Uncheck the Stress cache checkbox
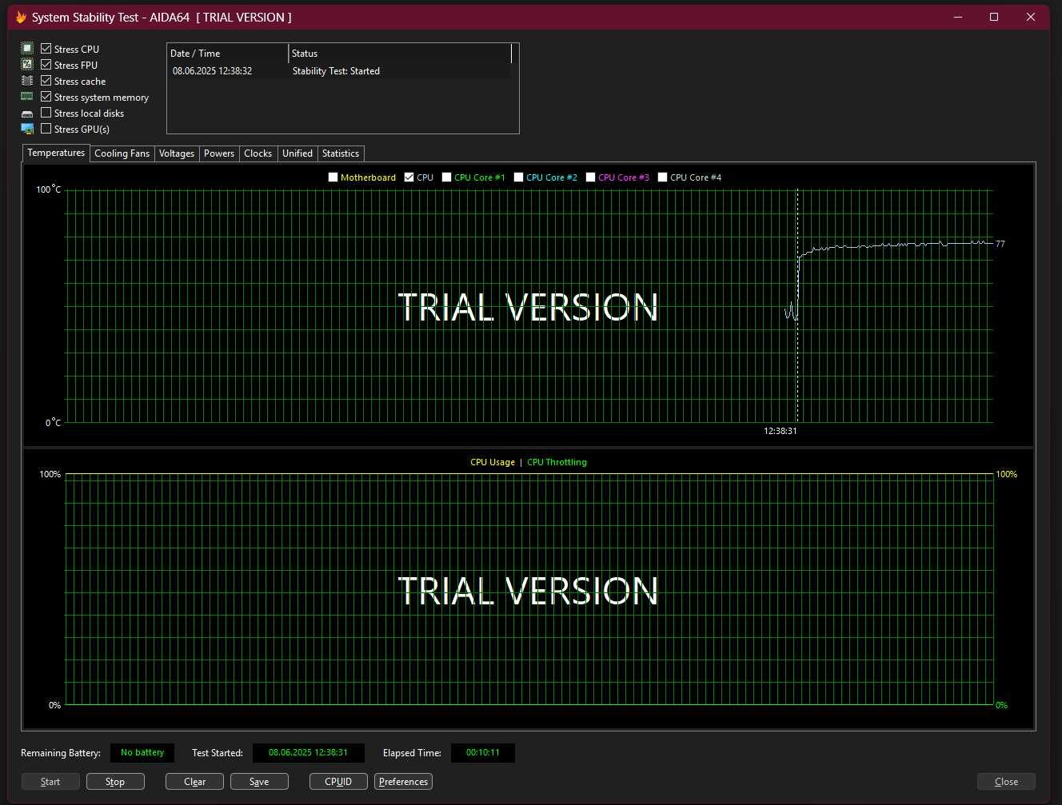 (x=46, y=80)
